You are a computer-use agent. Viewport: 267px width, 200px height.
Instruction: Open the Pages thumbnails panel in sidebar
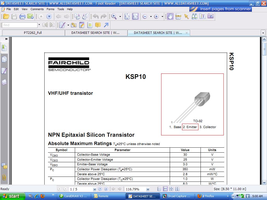[x=4, y=60]
